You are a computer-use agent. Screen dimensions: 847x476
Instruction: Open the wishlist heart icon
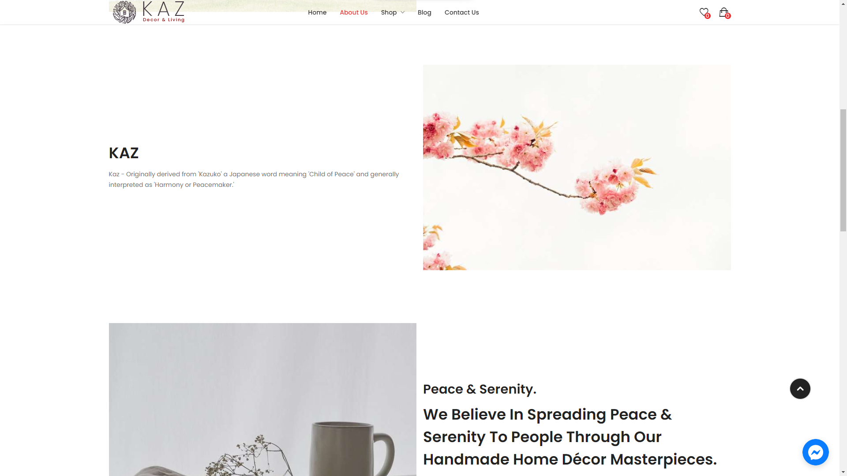pos(704,12)
